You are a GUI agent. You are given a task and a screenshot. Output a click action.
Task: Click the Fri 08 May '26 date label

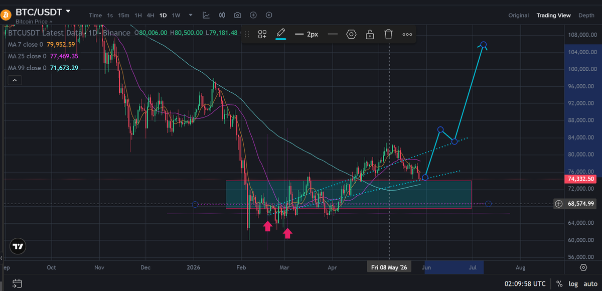(389, 267)
